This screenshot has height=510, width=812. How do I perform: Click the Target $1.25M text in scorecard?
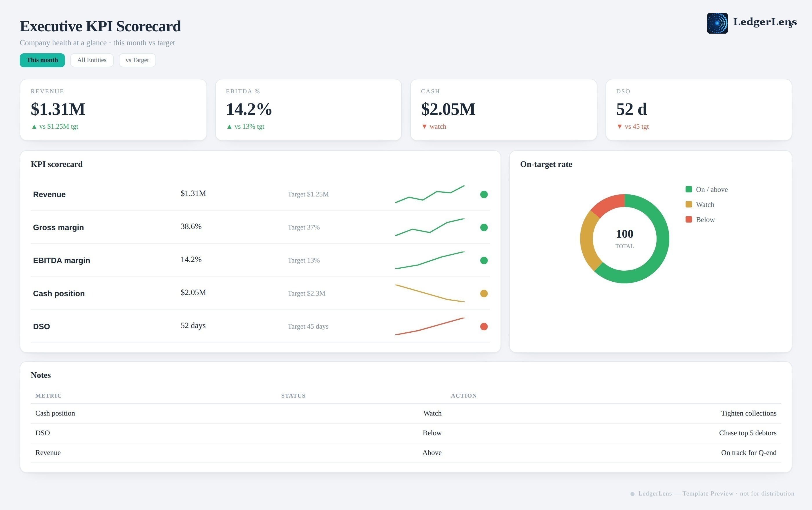[x=308, y=194]
